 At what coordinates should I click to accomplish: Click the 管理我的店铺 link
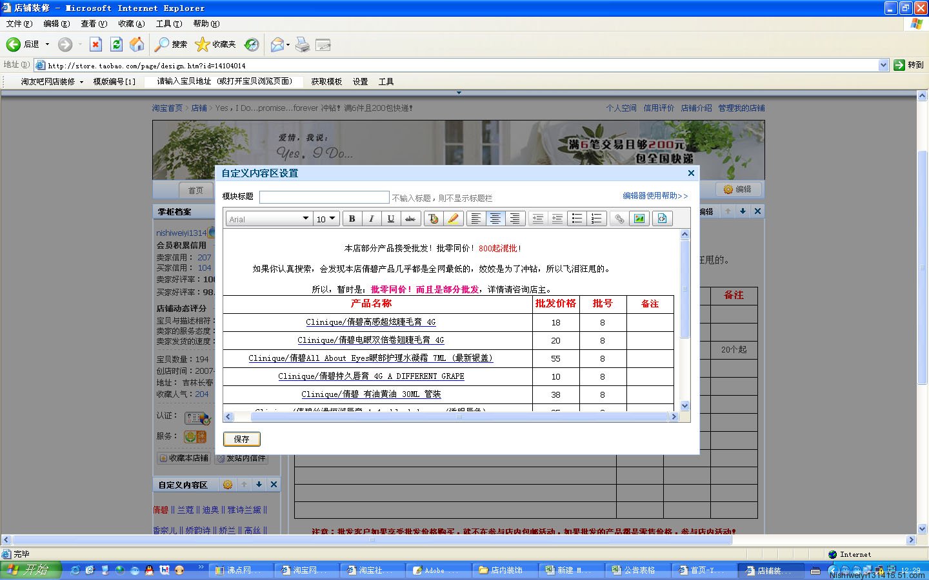741,108
